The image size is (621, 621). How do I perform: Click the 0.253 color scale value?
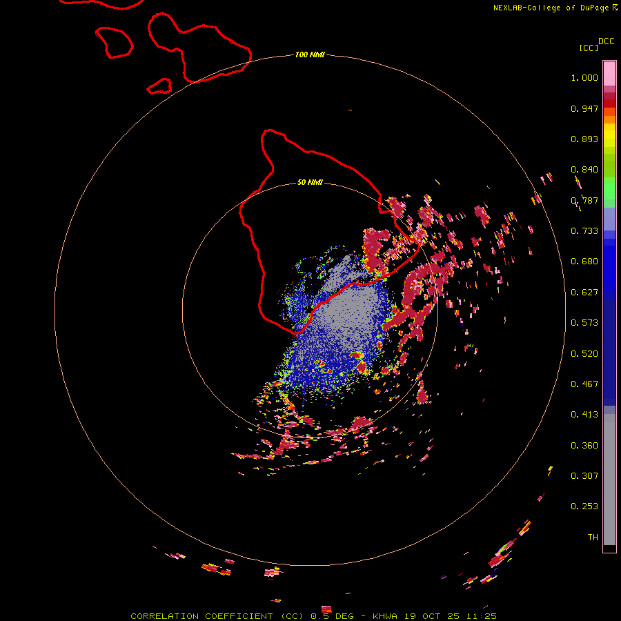click(x=584, y=506)
